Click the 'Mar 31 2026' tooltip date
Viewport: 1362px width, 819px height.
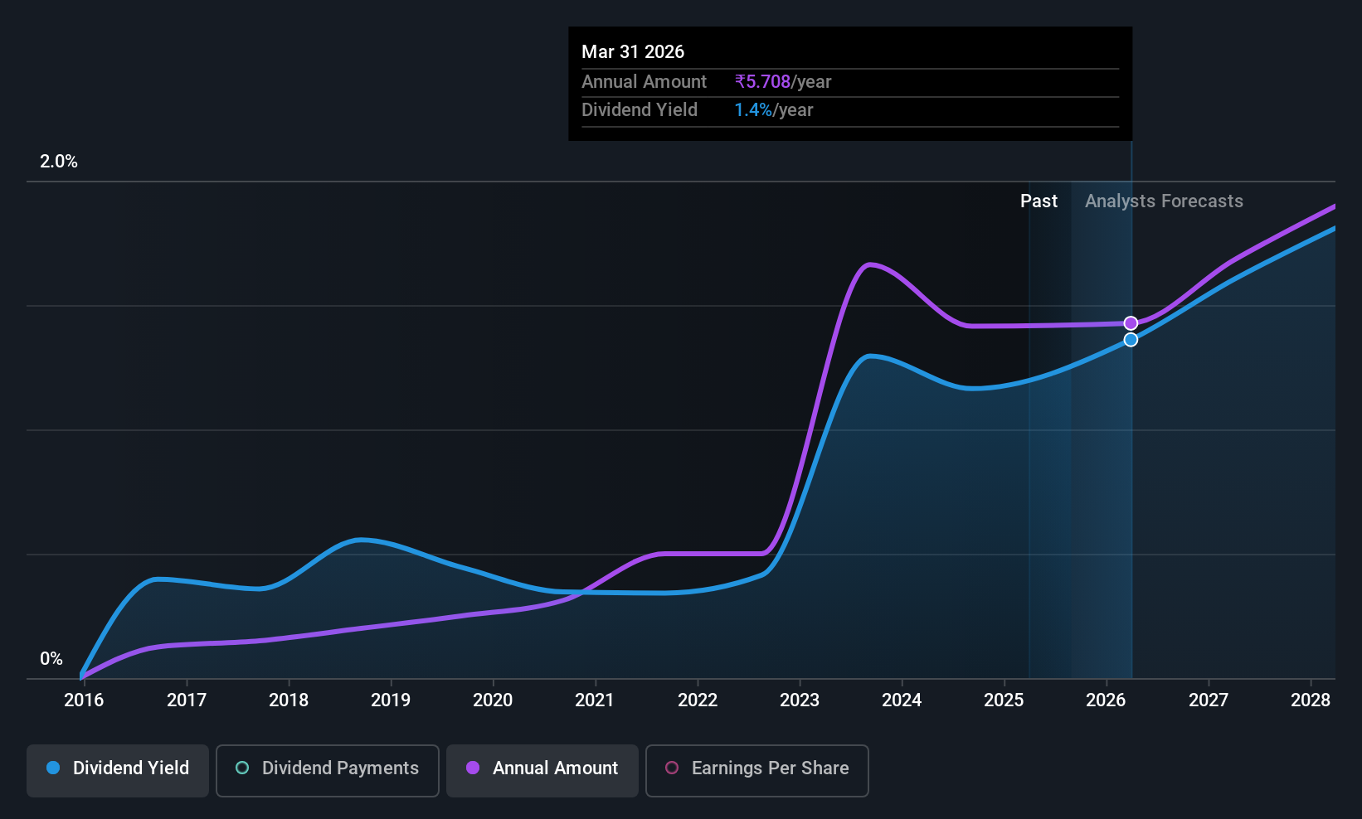pyautogui.click(x=633, y=52)
